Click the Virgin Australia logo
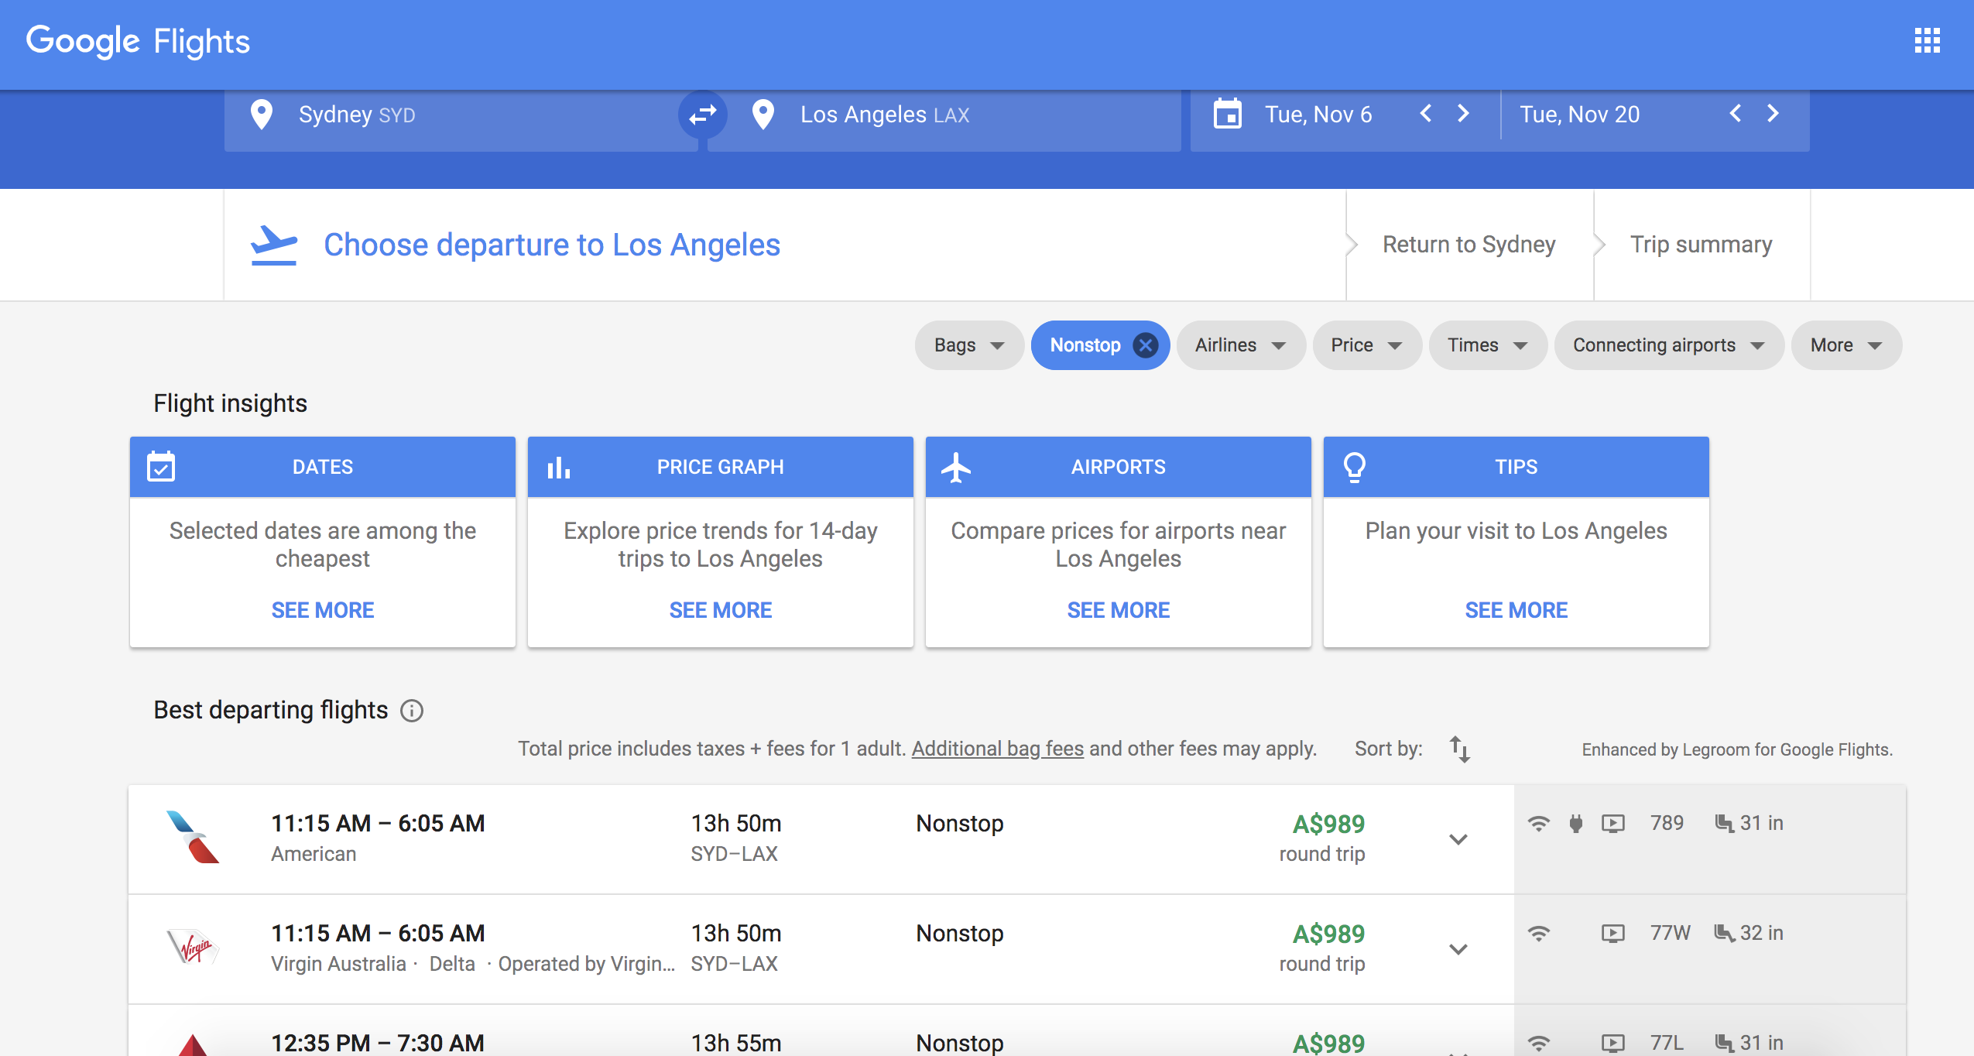The image size is (1974, 1056). 193,947
